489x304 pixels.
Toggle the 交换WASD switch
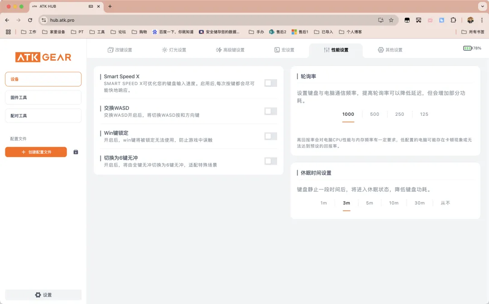click(270, 111)
